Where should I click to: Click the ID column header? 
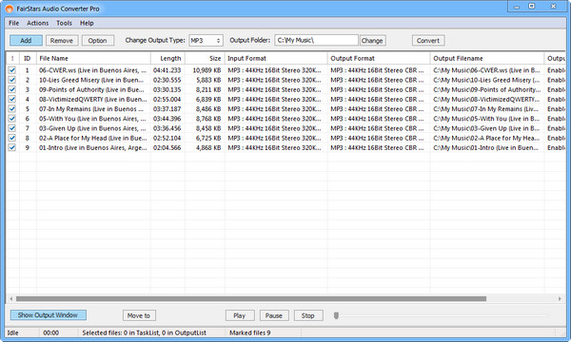tap(28, 58)
